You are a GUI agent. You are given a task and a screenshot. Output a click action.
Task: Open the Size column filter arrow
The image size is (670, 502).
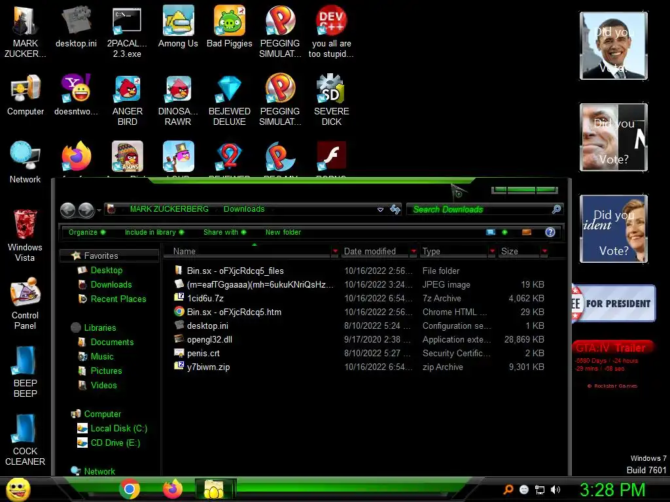pos(544,252)
